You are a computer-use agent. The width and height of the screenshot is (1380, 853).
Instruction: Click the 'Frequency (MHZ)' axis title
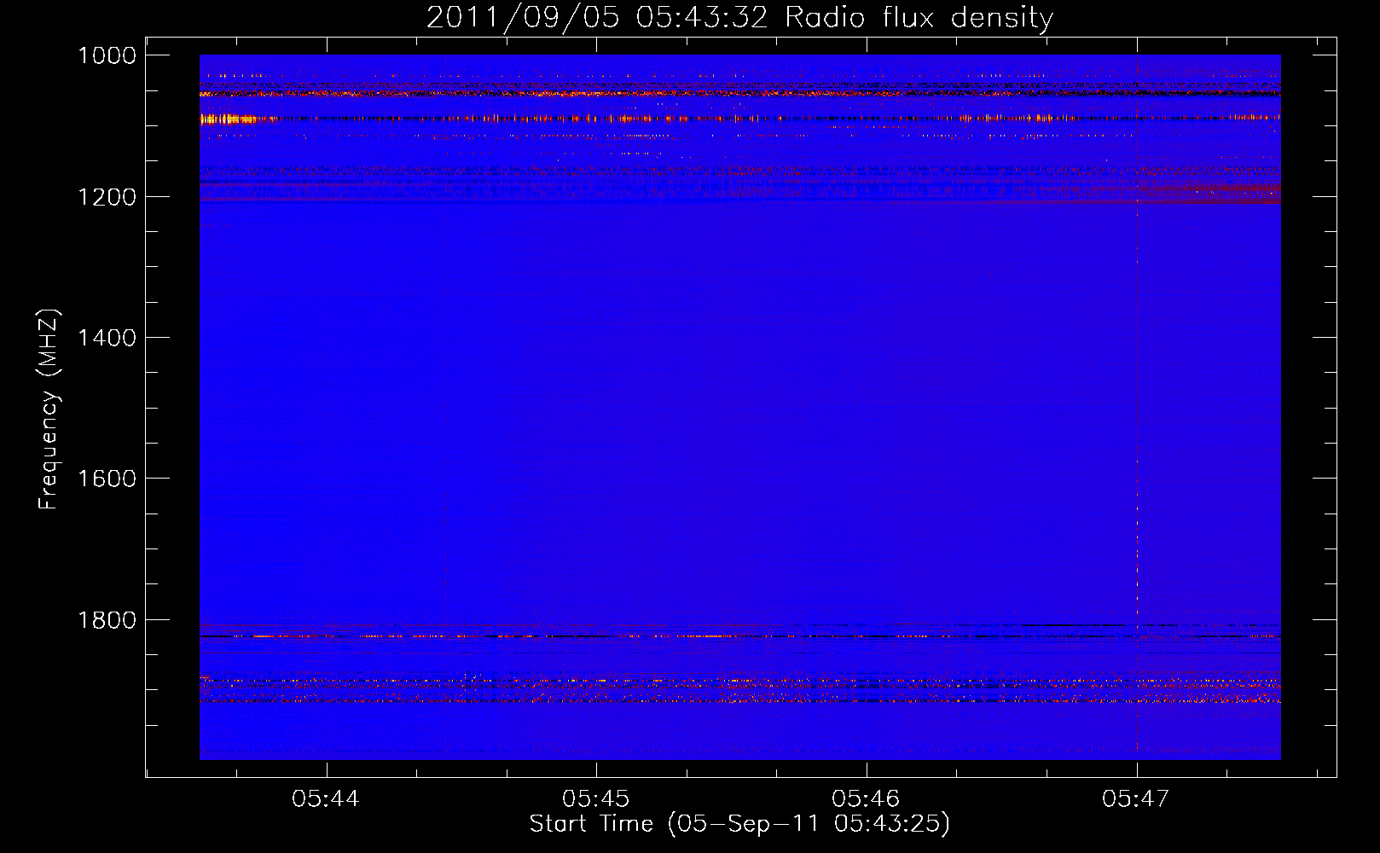tap(49, 409)
